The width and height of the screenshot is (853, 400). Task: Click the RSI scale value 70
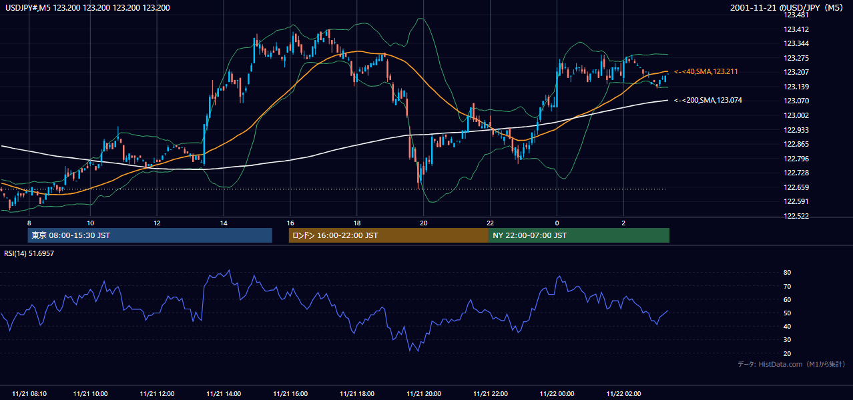tap(788, 286)
